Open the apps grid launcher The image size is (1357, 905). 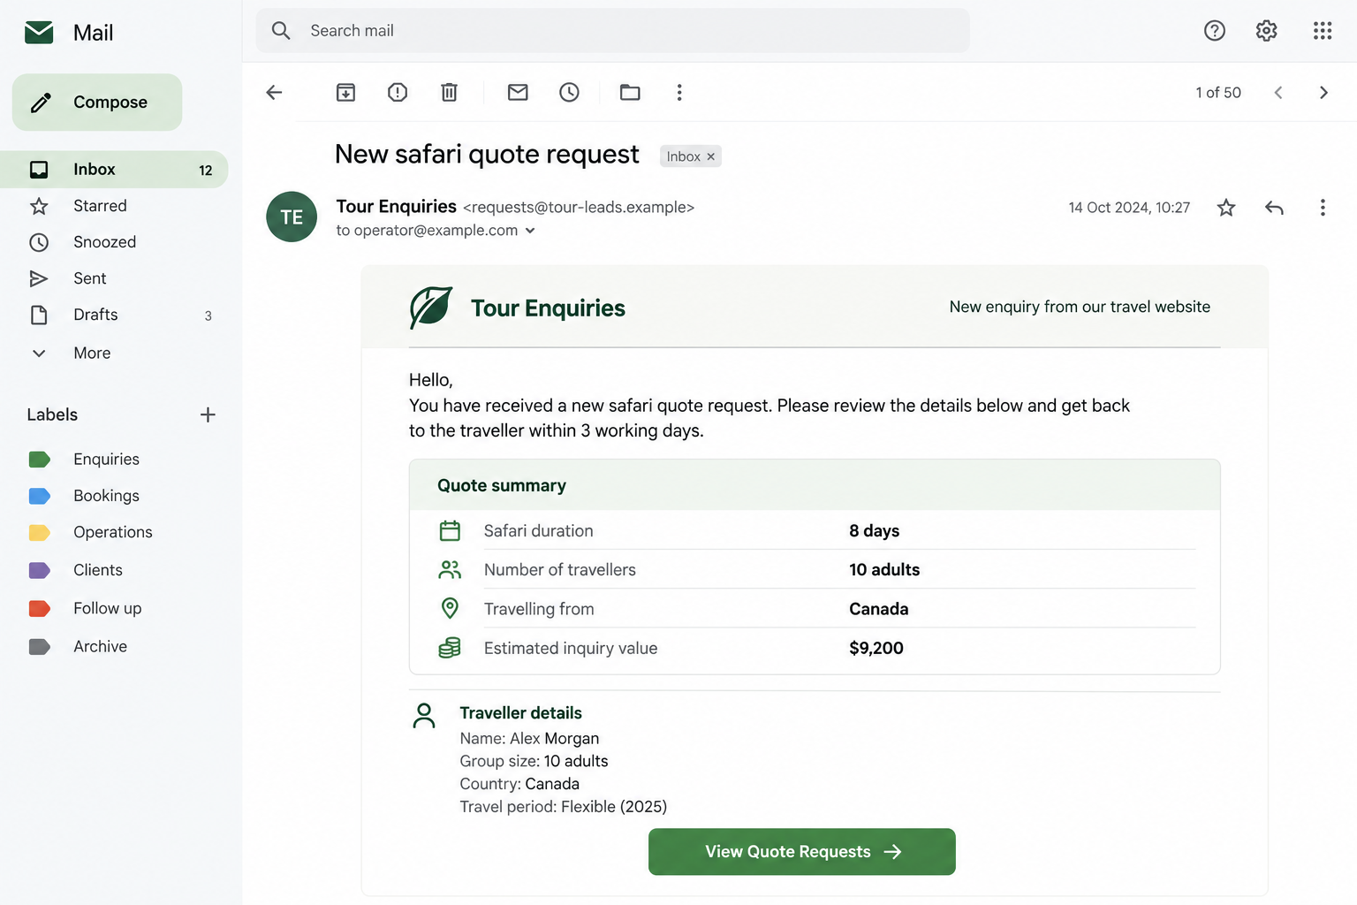coord(1323,31)
